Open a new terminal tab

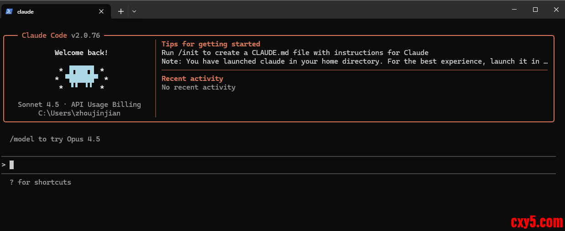point(120,11)
